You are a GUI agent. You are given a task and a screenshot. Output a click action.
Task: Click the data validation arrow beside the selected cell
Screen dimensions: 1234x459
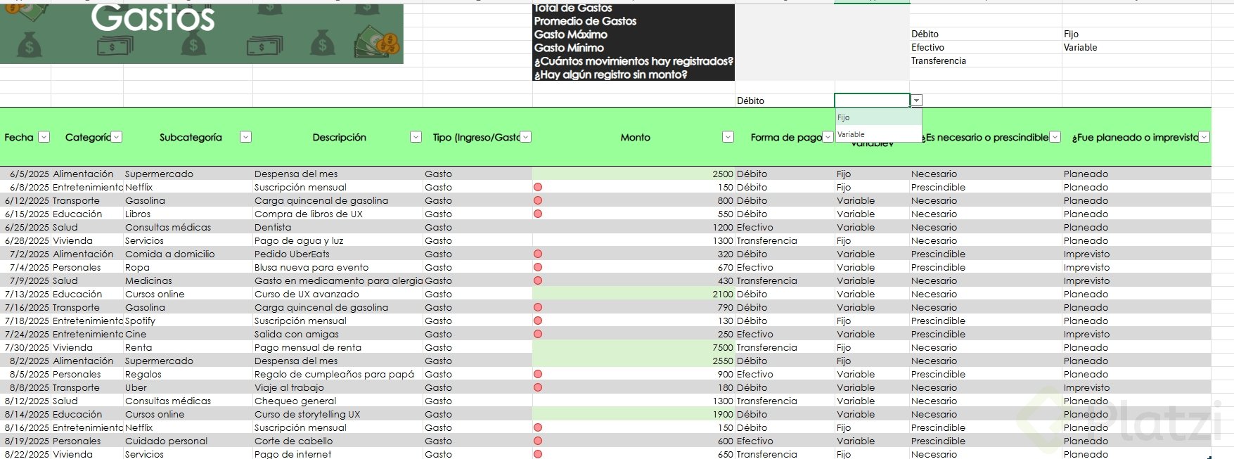tap(916, 101)
